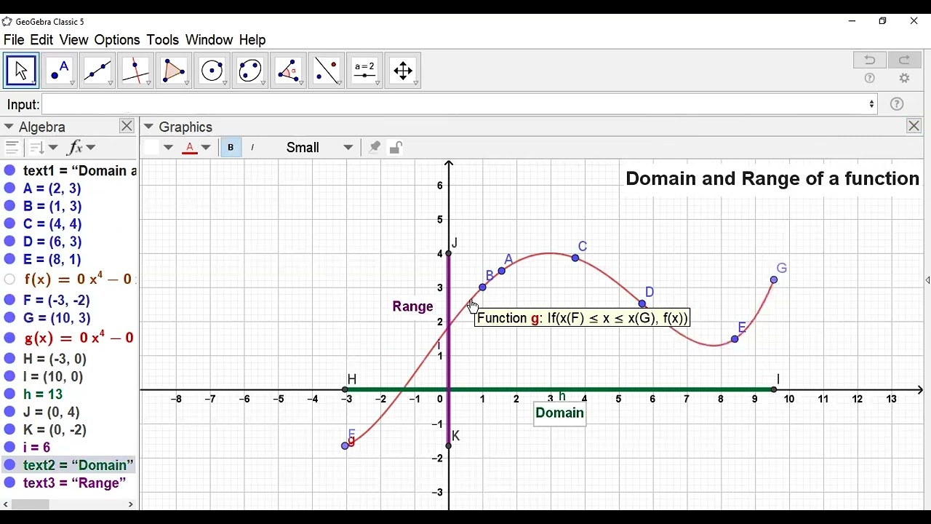Select the Move arrow tool
This screenshot has width=931, height=524.
pyautogui.click(x=21, y=71)
